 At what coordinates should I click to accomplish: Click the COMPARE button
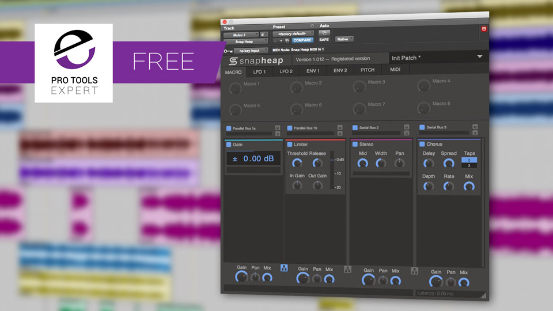[x=302, y=40]
